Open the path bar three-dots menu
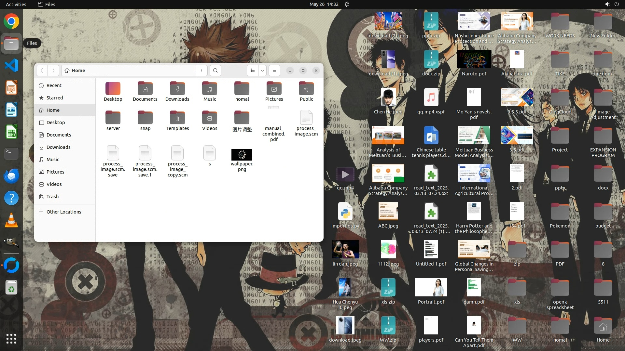This screenshot has width=625, height=351. [202, 71]
